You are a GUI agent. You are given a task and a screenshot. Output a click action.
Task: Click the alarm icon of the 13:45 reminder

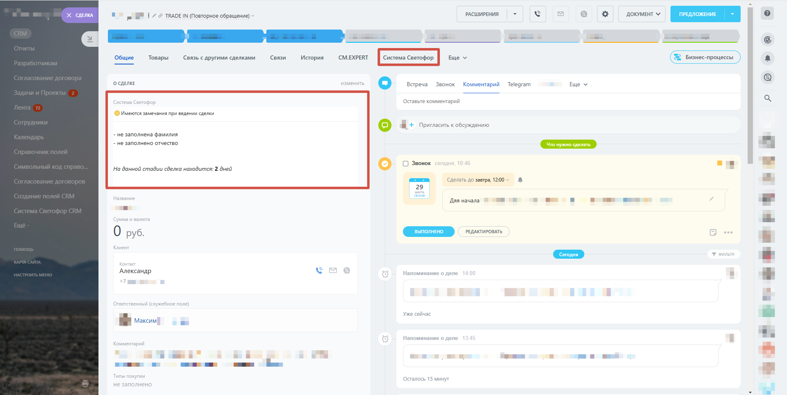385,339
